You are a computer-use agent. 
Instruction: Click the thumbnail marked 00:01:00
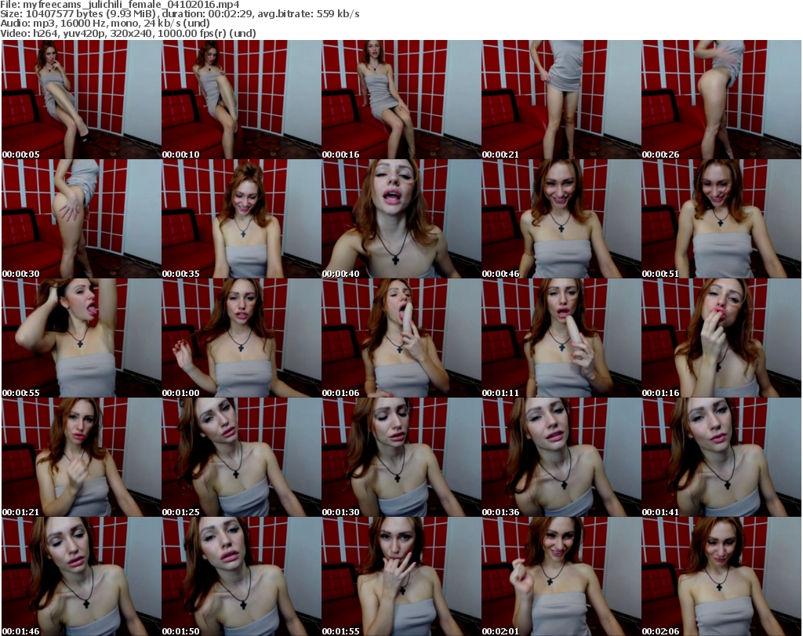[x=241, y=338]
